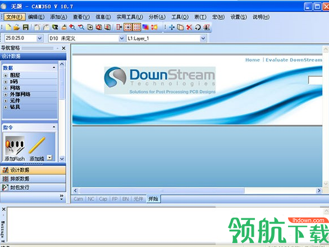Collapse the 数据 section header arrow
Screen dimensions: 329x247
point(54,67)
